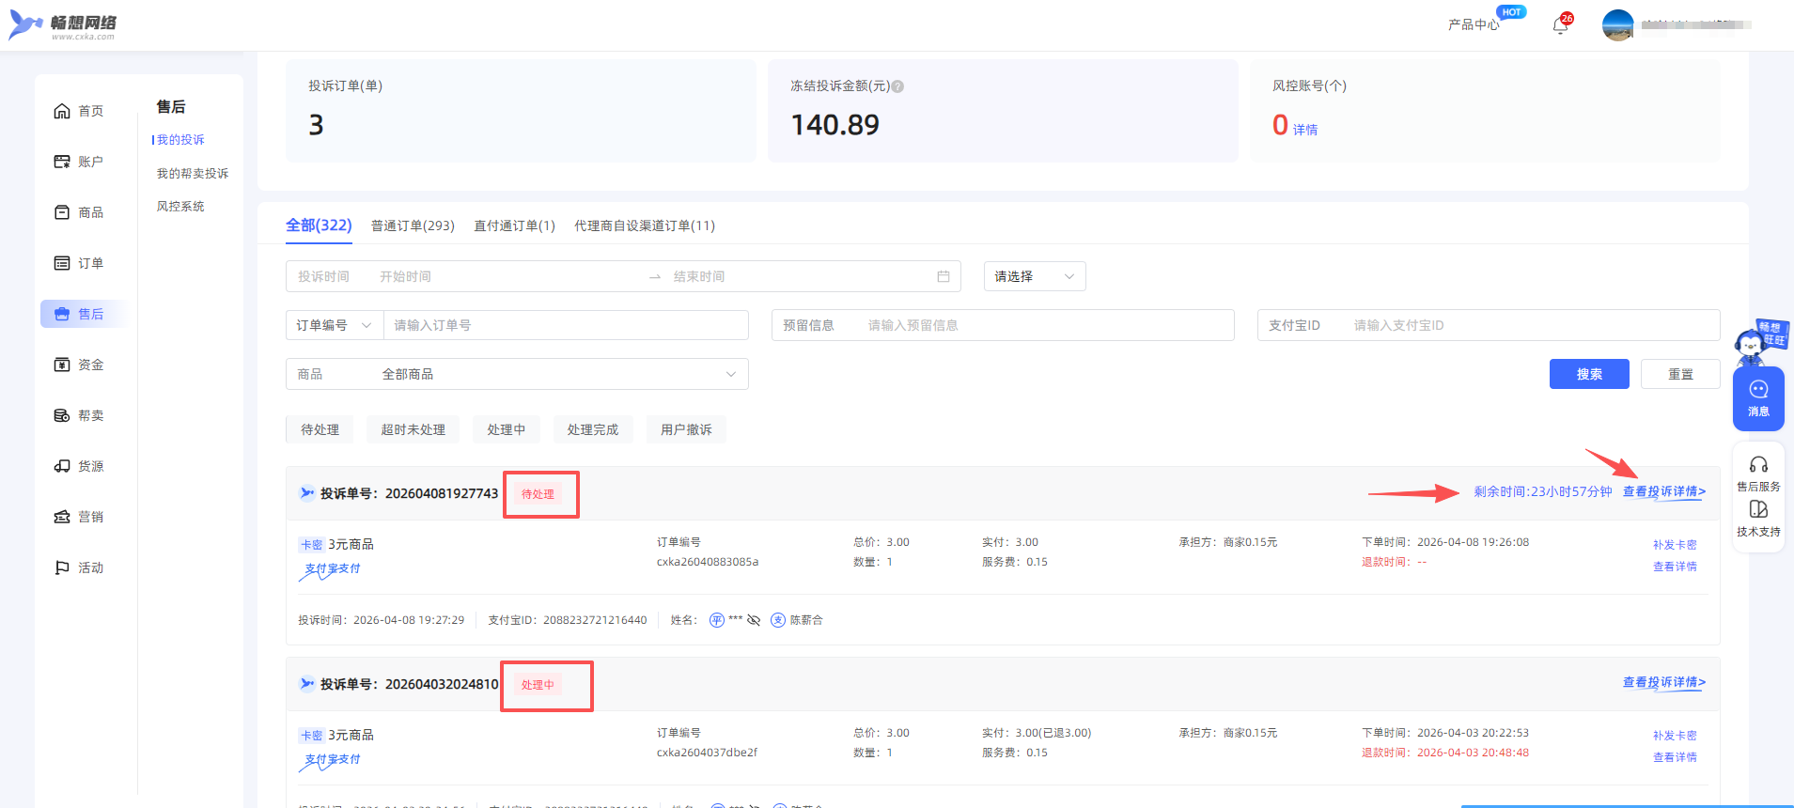This screenshot has height=808, width=1794.
Task: Click the 请输入支付宝ID input field
Action: tap(1532, 325)
